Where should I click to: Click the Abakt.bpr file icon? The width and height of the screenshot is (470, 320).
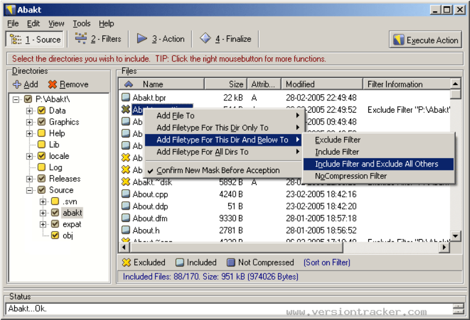click(126, 97)
